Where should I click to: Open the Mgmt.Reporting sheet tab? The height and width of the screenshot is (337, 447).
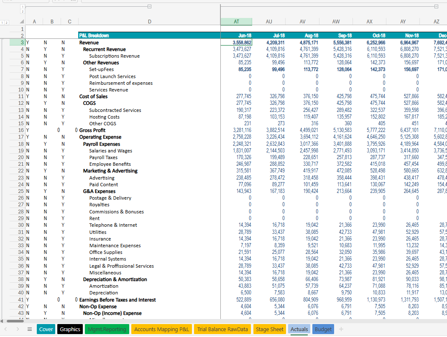click(x=107, y=329)
